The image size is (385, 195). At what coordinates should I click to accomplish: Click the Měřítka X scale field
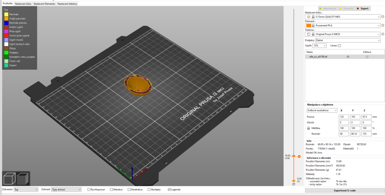(x=344, y=128)
